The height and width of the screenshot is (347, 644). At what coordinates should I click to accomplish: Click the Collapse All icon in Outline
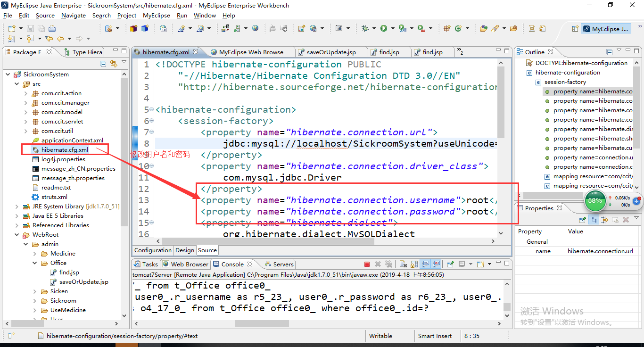coord(610,52)
